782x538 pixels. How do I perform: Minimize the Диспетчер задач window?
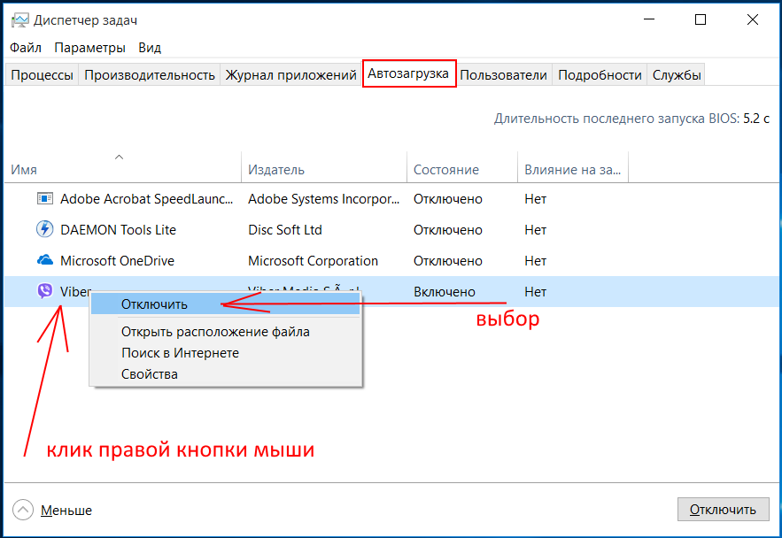click(x=649, y=19)
